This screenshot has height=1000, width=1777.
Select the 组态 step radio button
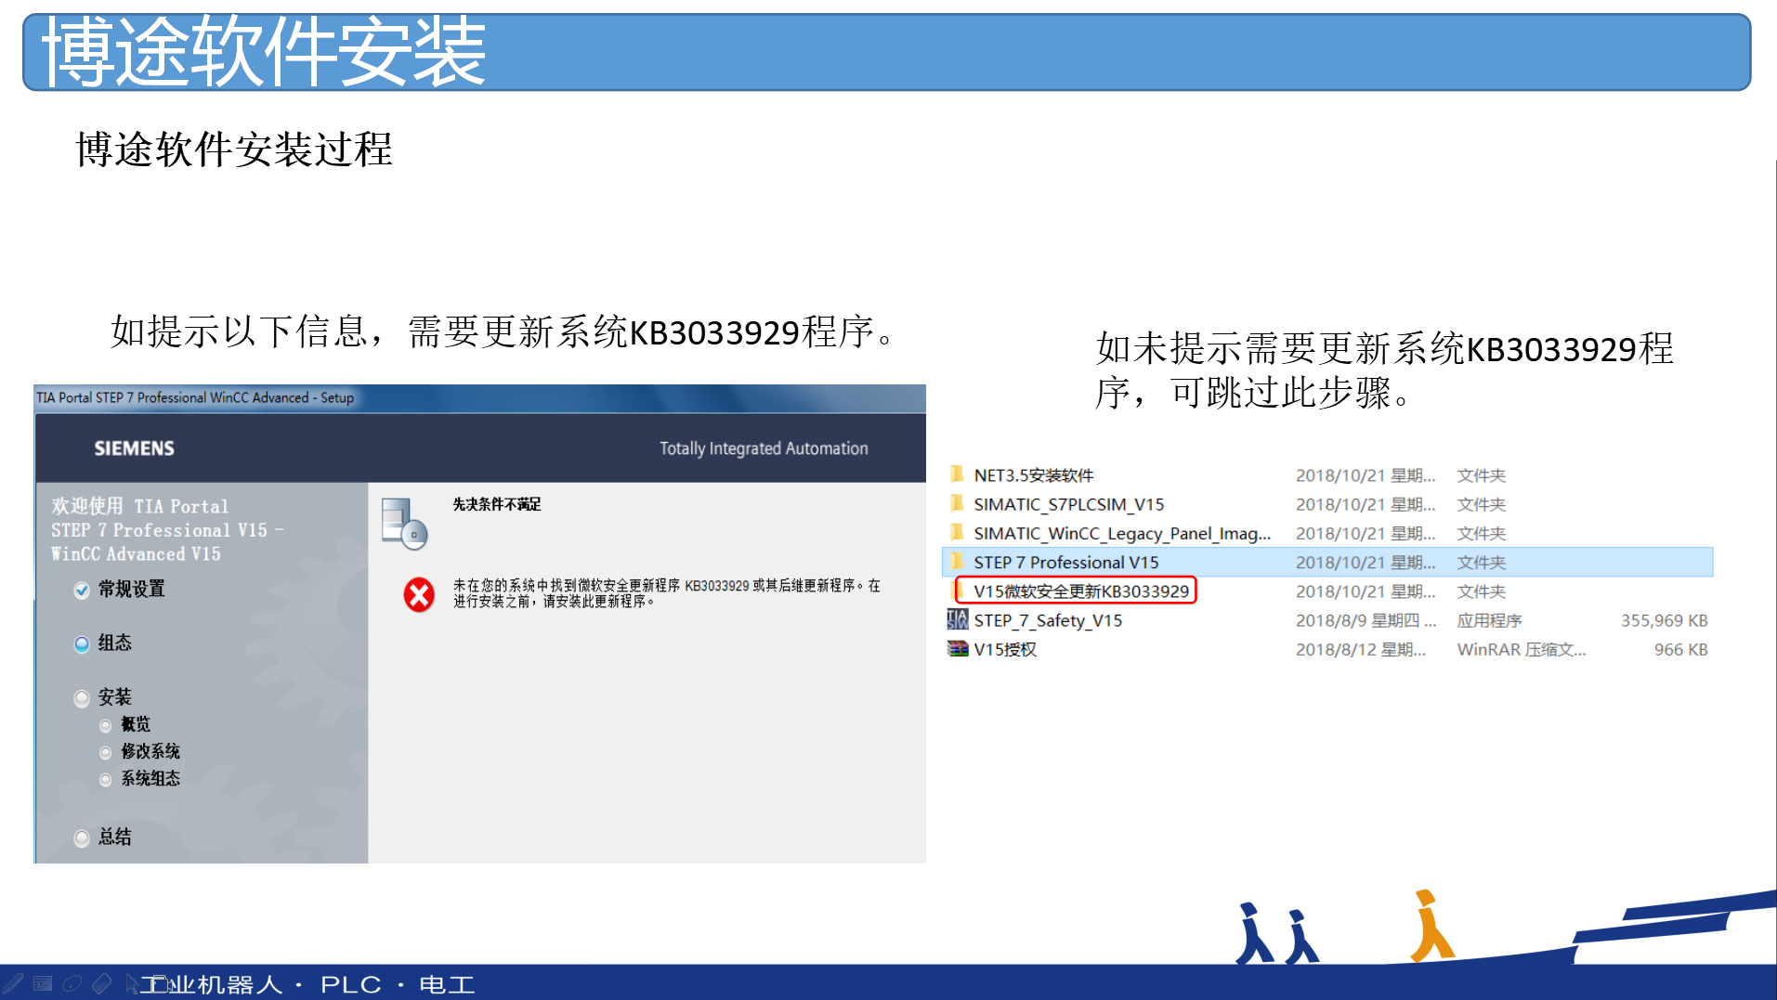point(83,643)
